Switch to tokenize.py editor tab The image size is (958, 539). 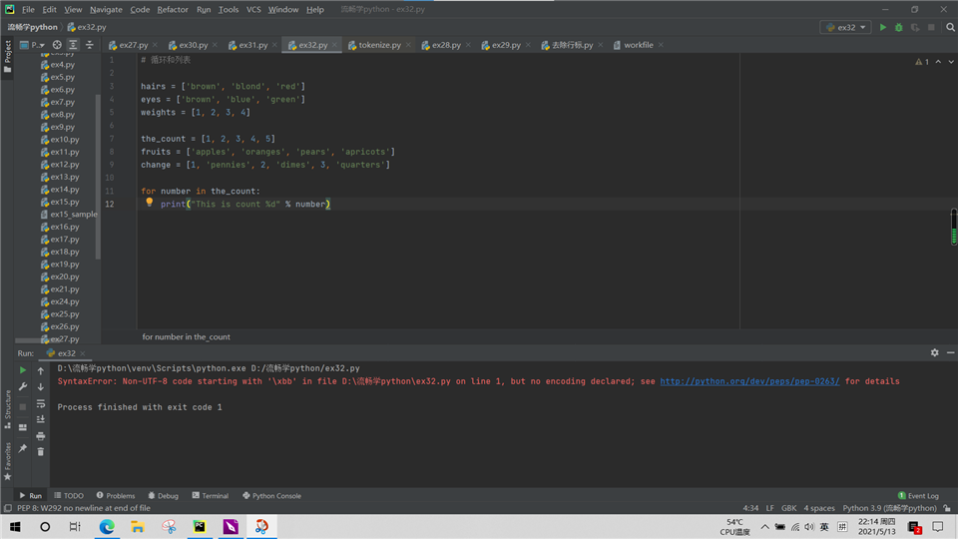pyautogui.click(x=379, y=45)
